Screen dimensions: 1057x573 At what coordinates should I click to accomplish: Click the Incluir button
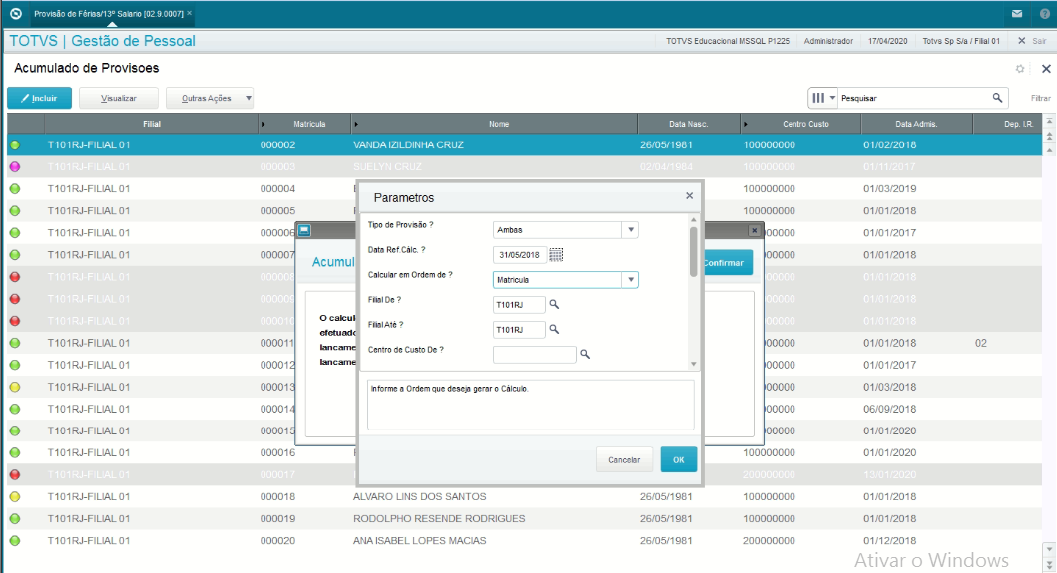39,98
